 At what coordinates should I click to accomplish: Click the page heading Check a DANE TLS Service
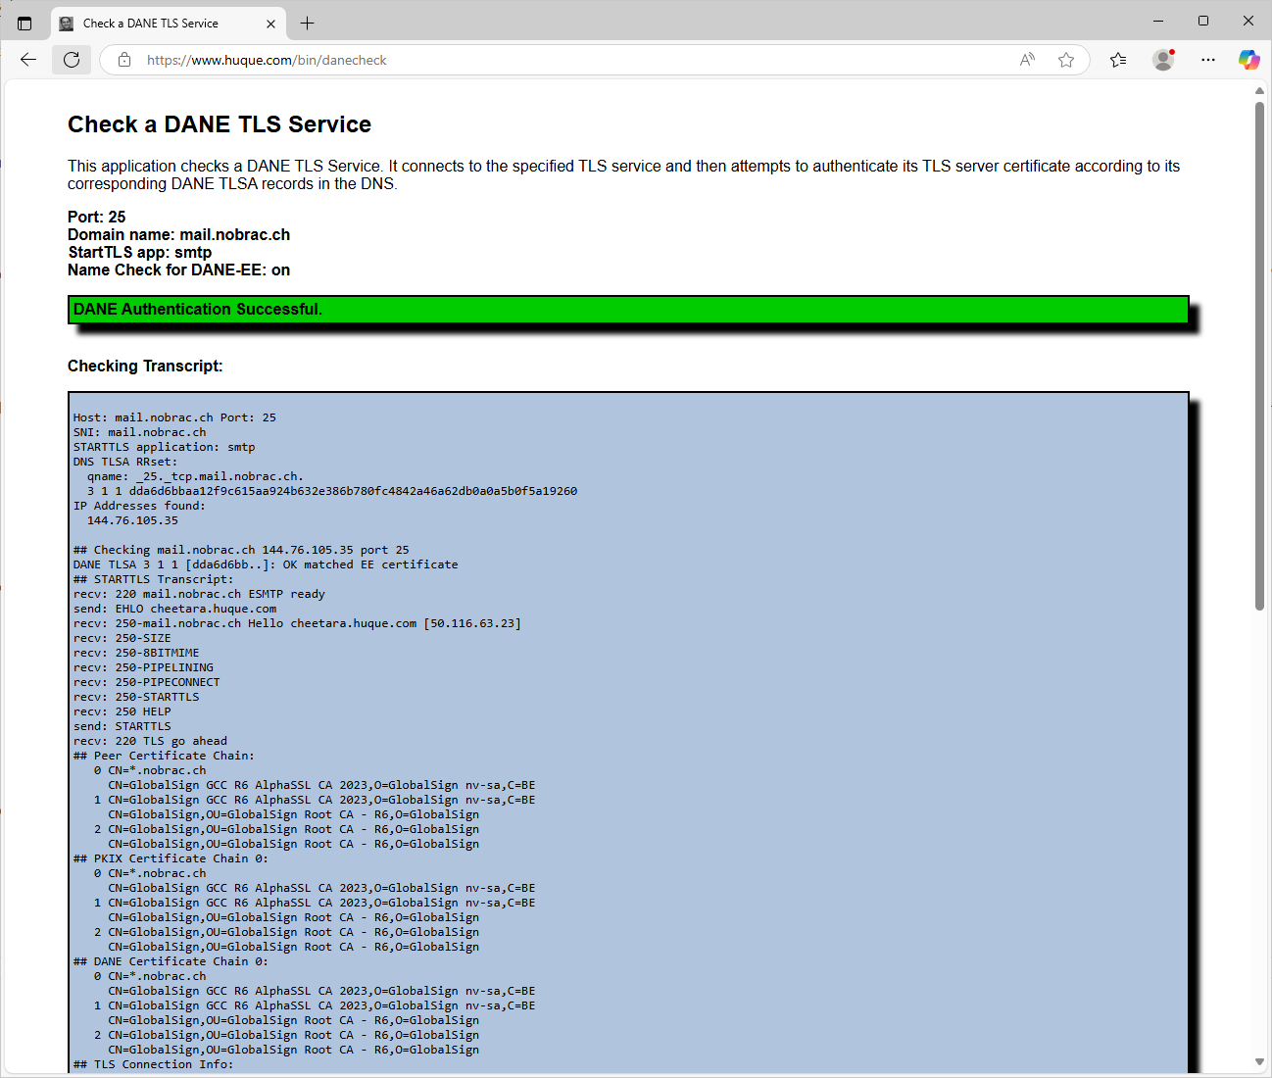(220, 124)
